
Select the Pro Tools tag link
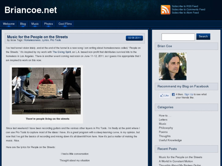tap(56, 40)
